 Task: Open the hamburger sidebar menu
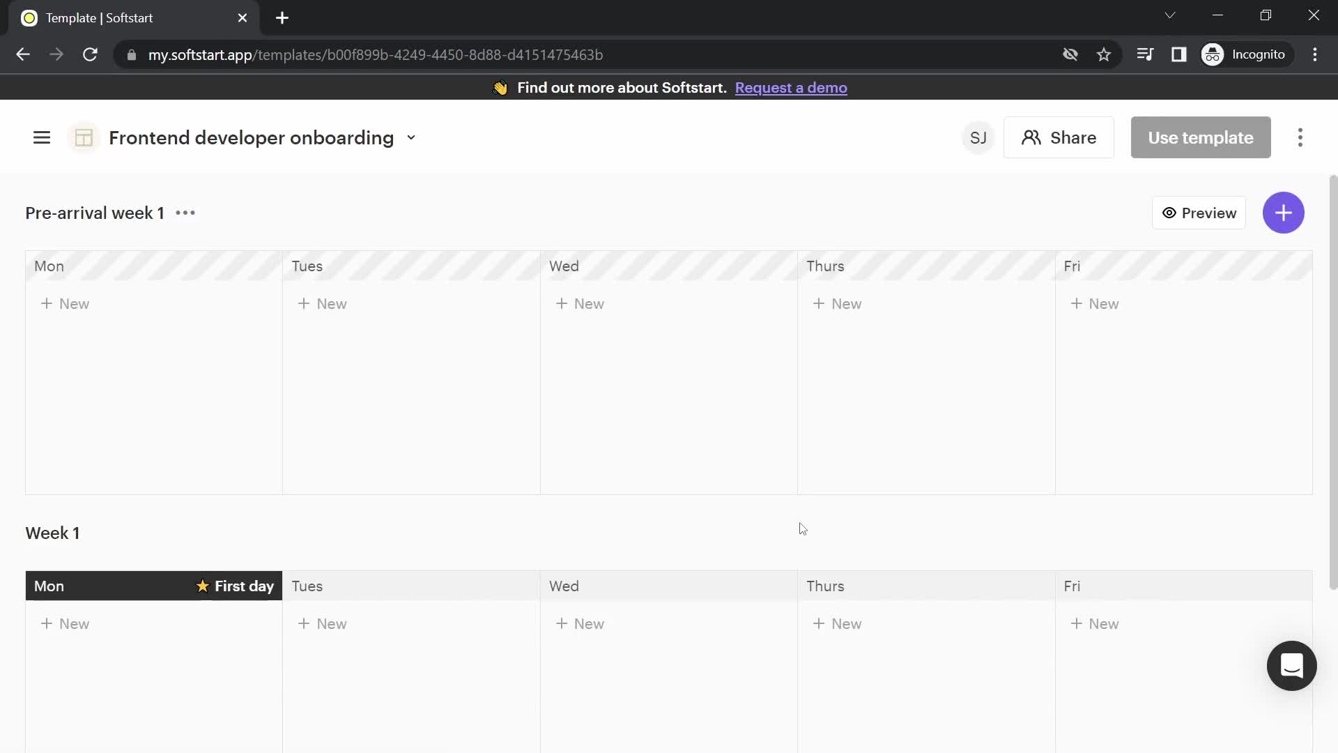(x=42, y=137)
